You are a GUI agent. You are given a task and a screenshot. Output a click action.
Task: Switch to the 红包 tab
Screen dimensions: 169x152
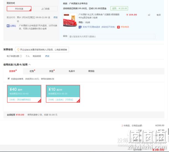tap(32, 71)
